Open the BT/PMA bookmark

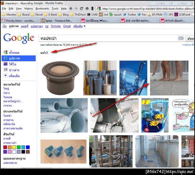tap(155, 15)
